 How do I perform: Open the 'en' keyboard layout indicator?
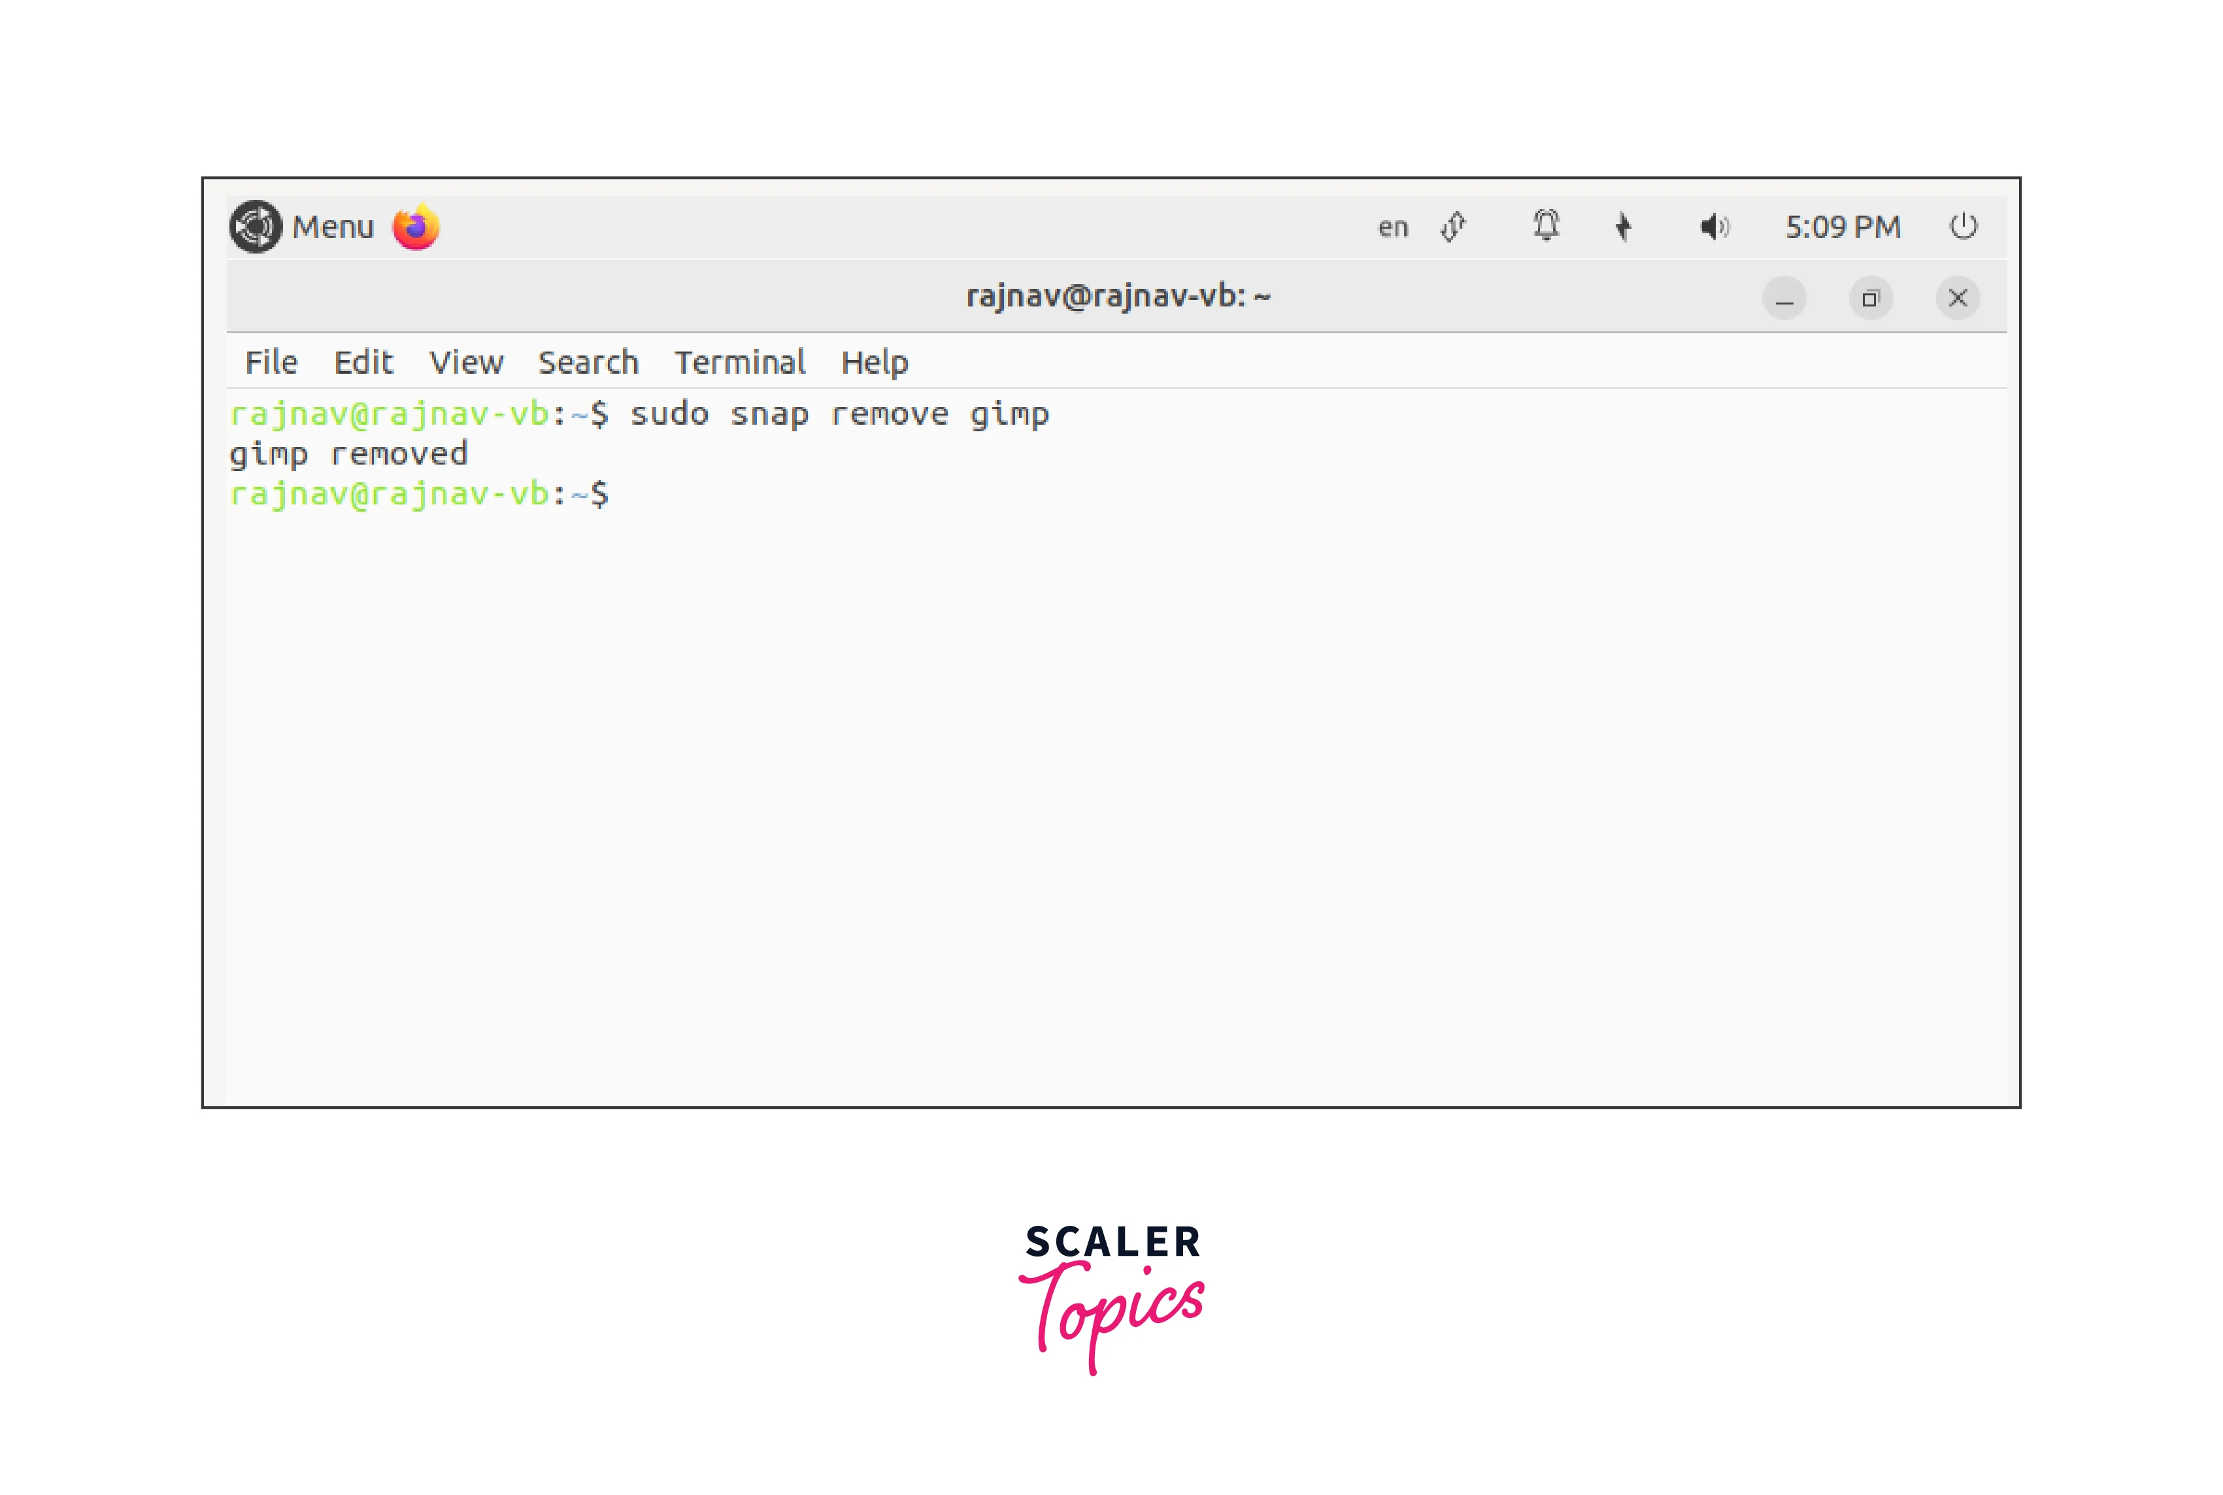pos(1392,228)
